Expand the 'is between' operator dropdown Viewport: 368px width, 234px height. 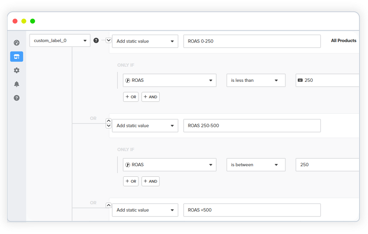(x=255, y=165)
